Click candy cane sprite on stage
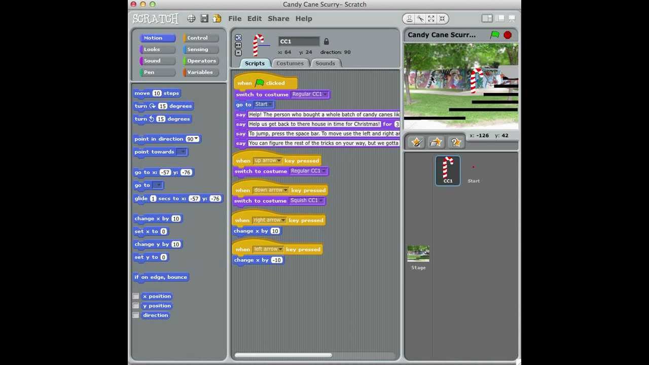 coord(475,80)
